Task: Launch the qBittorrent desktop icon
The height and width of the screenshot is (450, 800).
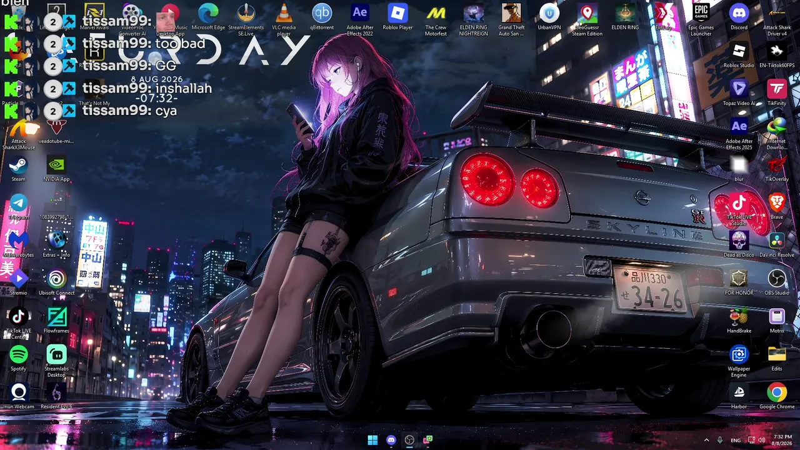Action: [x=322, y=17]
